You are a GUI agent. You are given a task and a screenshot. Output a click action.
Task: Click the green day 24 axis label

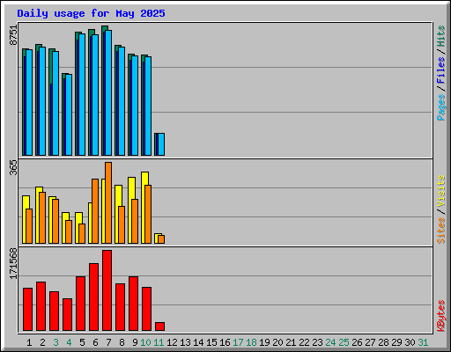coord(330,342)
